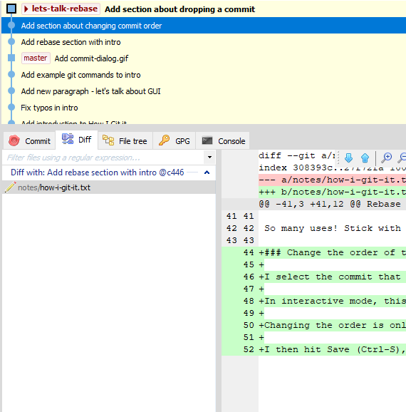This screenshot has height=412, width=406.
Task: Click the master branch label
Action: click(36, 58)
